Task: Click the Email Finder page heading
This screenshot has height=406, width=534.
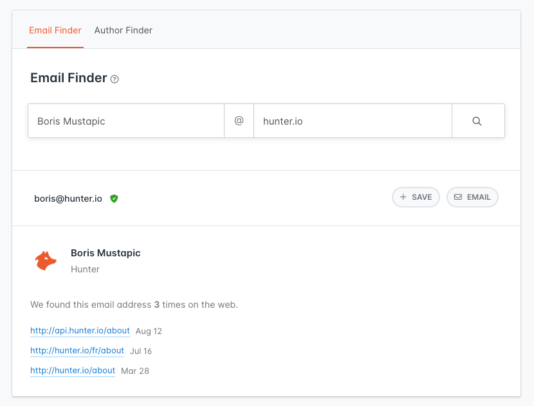Action: (x=69, y=78)
